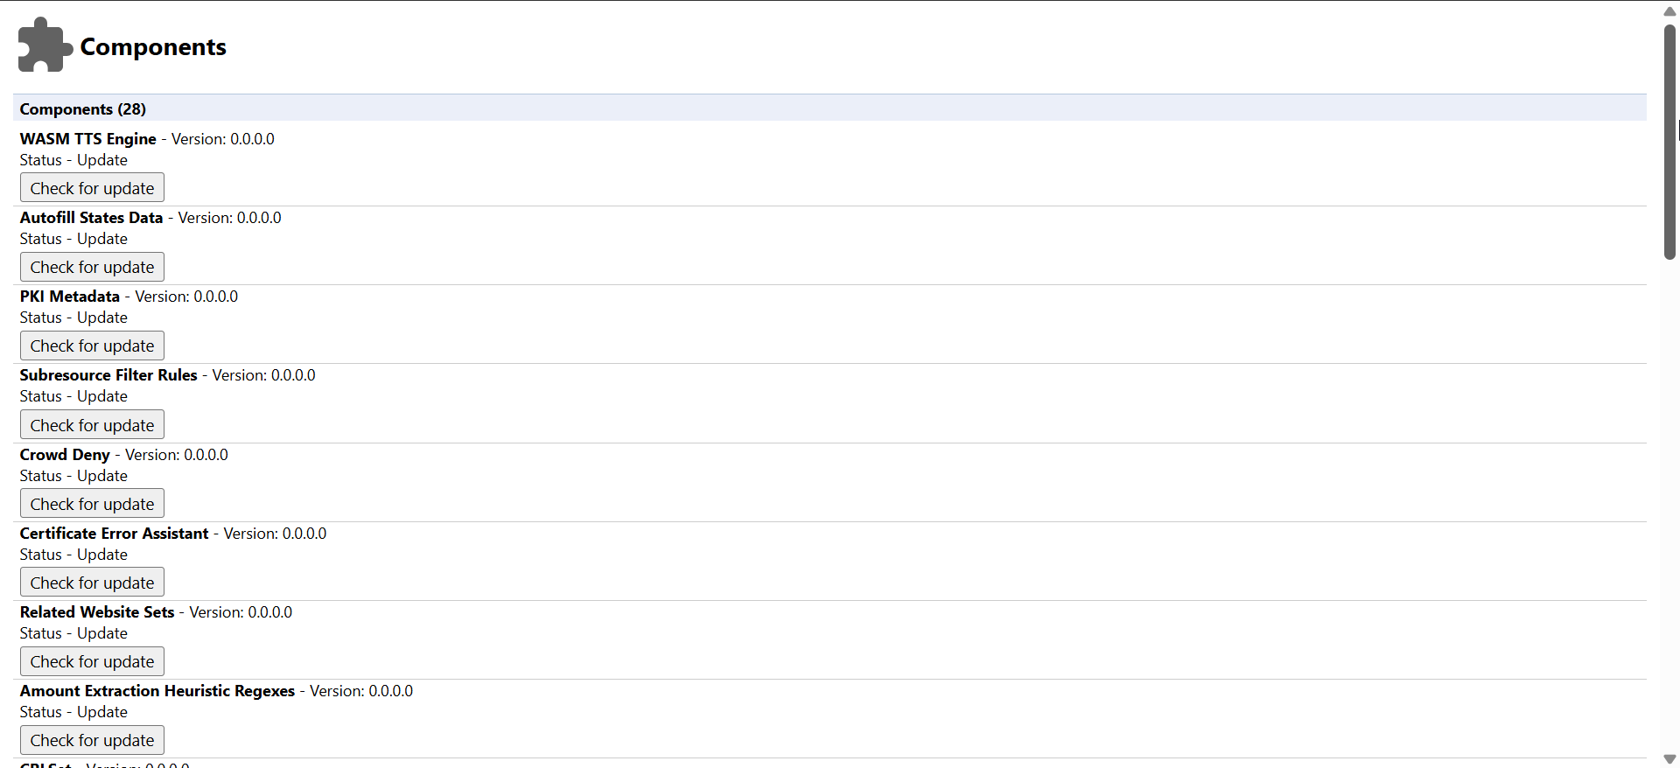Select the WASM TTS Engine component name
1680x768 pixels.
pos(88,139)
